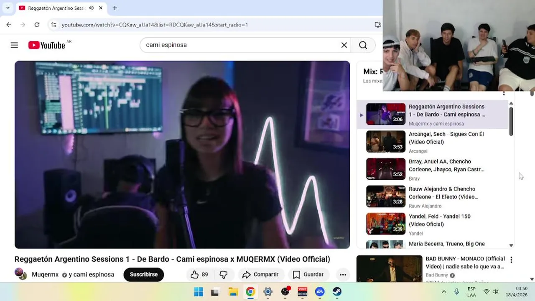The width and height of the screenshot is (535, 301).
Task: Open Steam from the taskbar
Action: [x=337, y=292]
